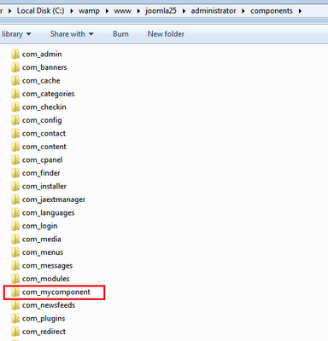Expand arrow after Local Disk (C:) breadcrumb
328x341 pixels.
point(72,11)
